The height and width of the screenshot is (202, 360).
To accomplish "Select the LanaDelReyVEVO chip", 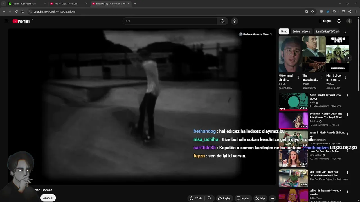I will coord(327,31).
